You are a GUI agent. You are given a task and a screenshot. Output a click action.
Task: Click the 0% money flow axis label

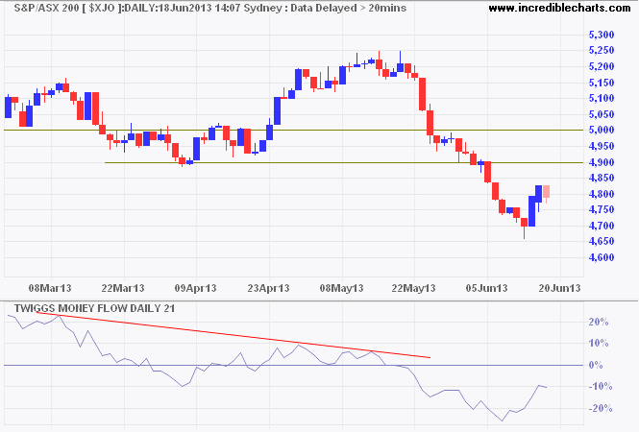click(x=596, y=365)
